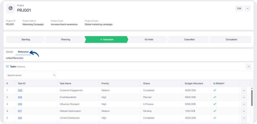Click the billable checkmark for Influencer Outreach
This screenshot has width=257, height=124.
tap(215, 104)
